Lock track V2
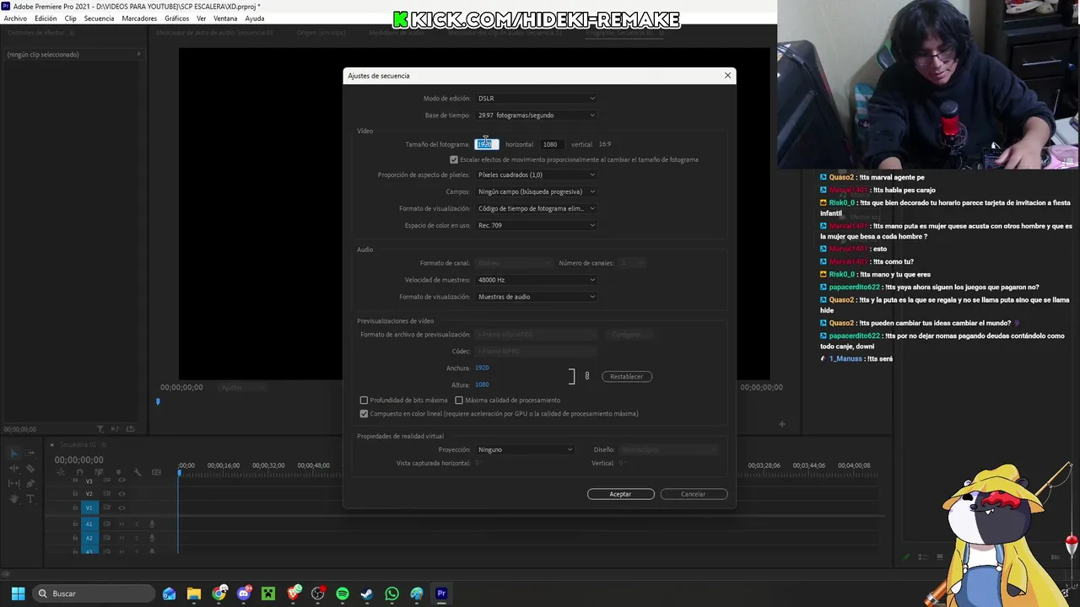 click(x=75, y=493)
